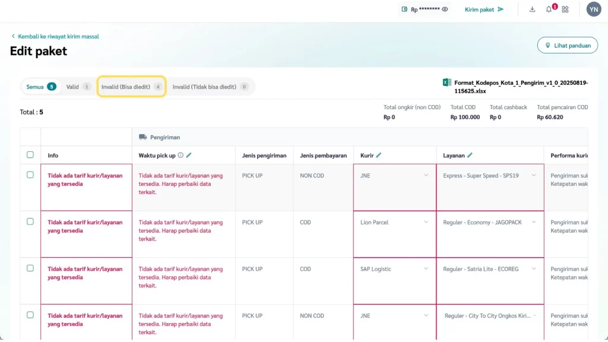The height and width of the screenshot is (342, 608).
Task: Click the YN profile avatar
Action: point(594,9)
